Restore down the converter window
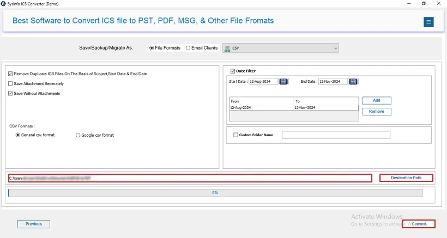Image resolution: width=447 pixels, height=238 pixels. point(424,4)
